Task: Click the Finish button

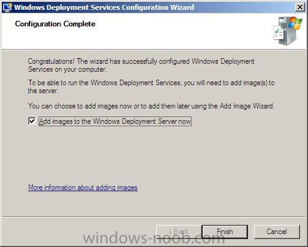Action: (225, 232)
